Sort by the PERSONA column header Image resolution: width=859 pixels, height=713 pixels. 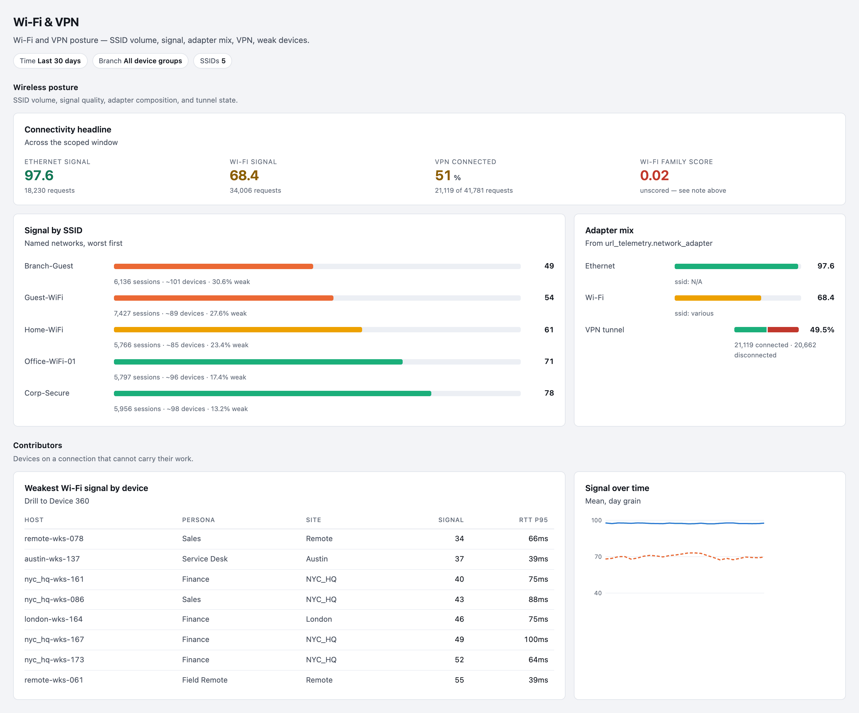(198, 520)
